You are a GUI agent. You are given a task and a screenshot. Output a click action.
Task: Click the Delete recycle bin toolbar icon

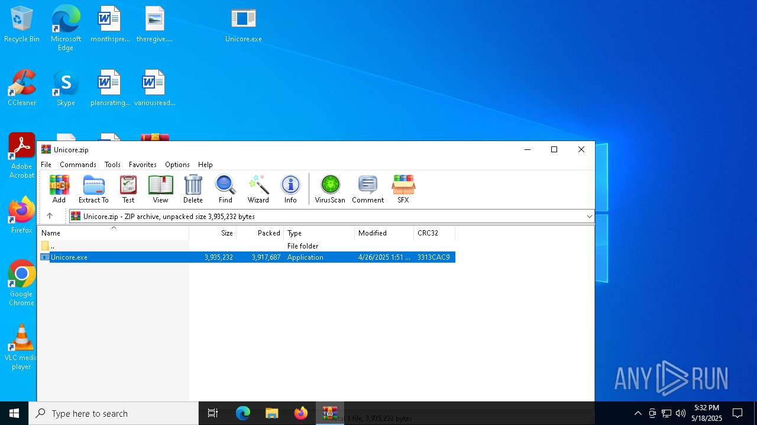(193, 189)
